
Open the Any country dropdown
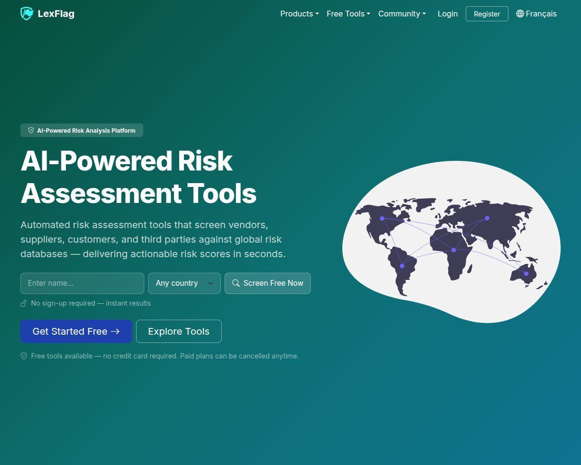[x=184, y=283]
